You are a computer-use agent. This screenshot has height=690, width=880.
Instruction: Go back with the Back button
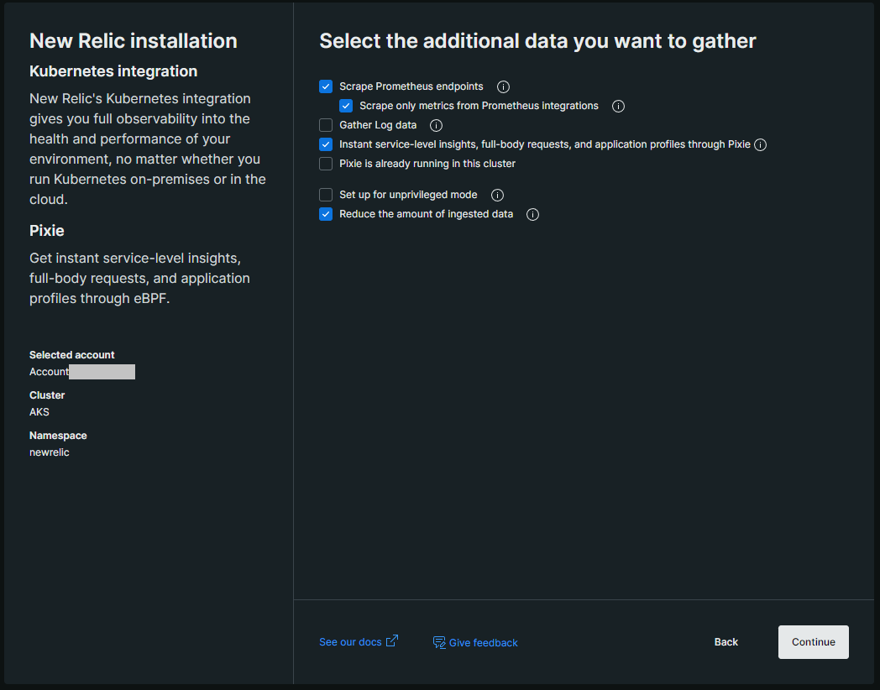pyautogui.click(x=725, y=642)
